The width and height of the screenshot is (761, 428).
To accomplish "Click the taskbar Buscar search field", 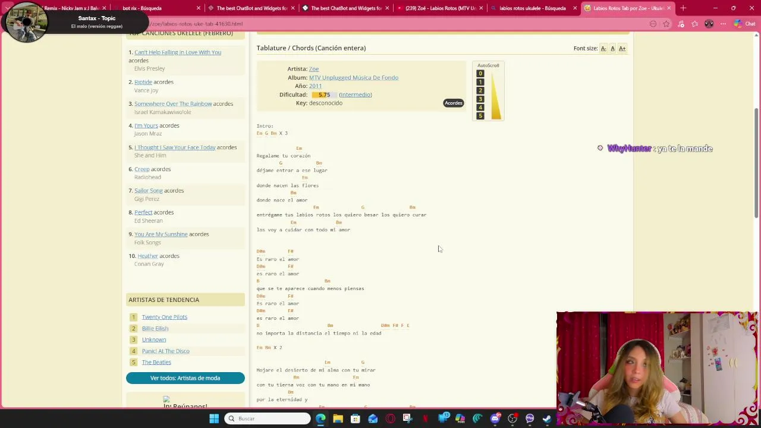I will point(268,418).
